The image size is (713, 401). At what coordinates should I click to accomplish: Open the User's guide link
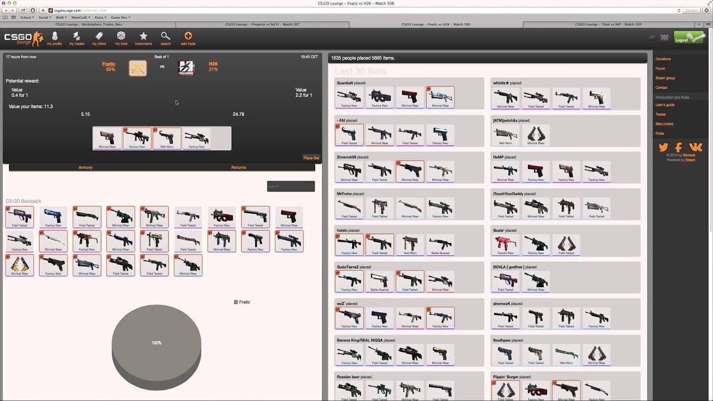click(x=665, y=105)
